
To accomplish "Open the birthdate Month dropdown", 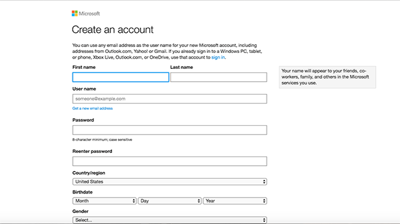I will click(104, 201).
